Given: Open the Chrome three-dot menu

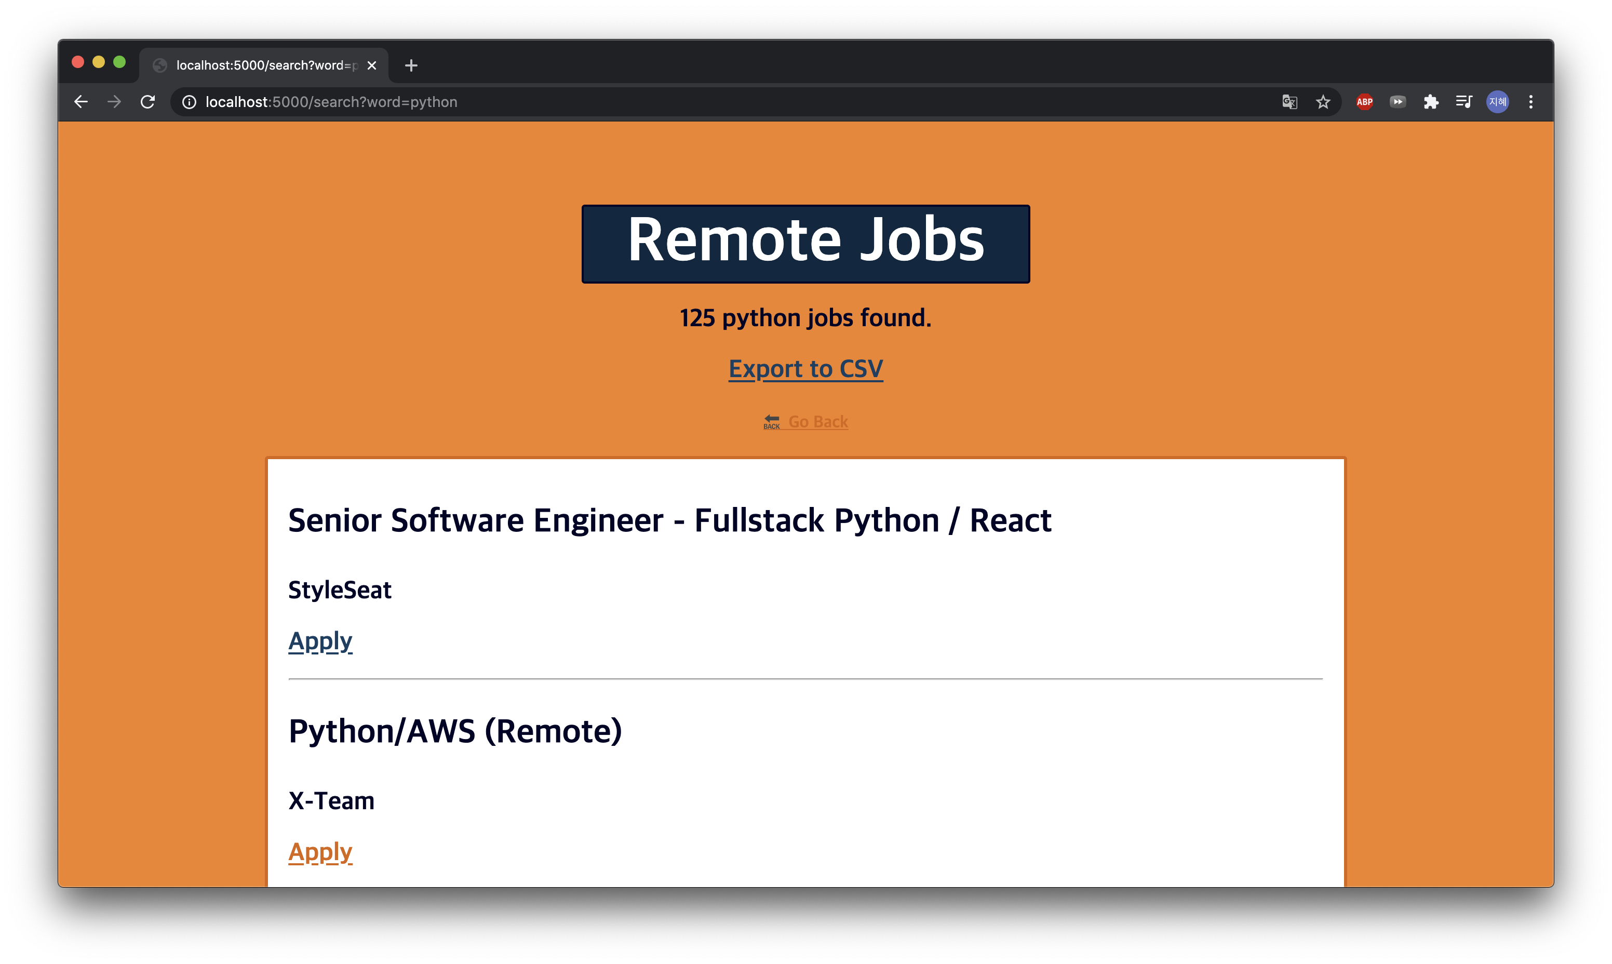Looking at the screenshot, I should [1531, 102].
